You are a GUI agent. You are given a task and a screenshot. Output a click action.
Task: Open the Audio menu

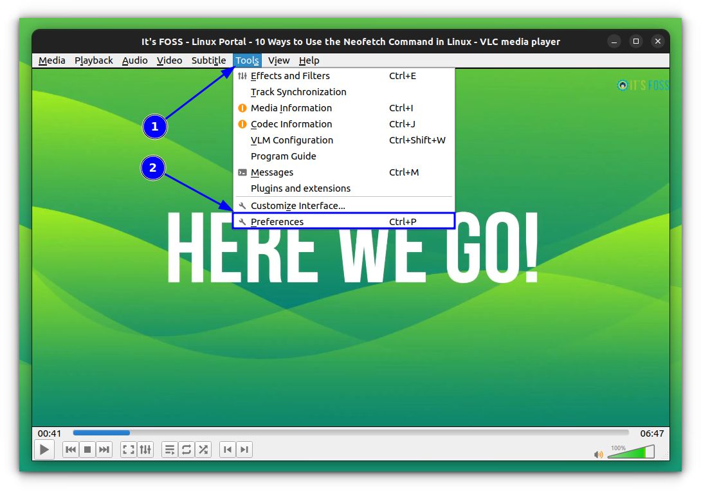click(x=134, y=60)
